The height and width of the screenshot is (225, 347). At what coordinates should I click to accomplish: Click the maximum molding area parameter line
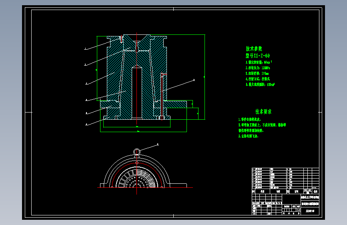pos(260,84)
